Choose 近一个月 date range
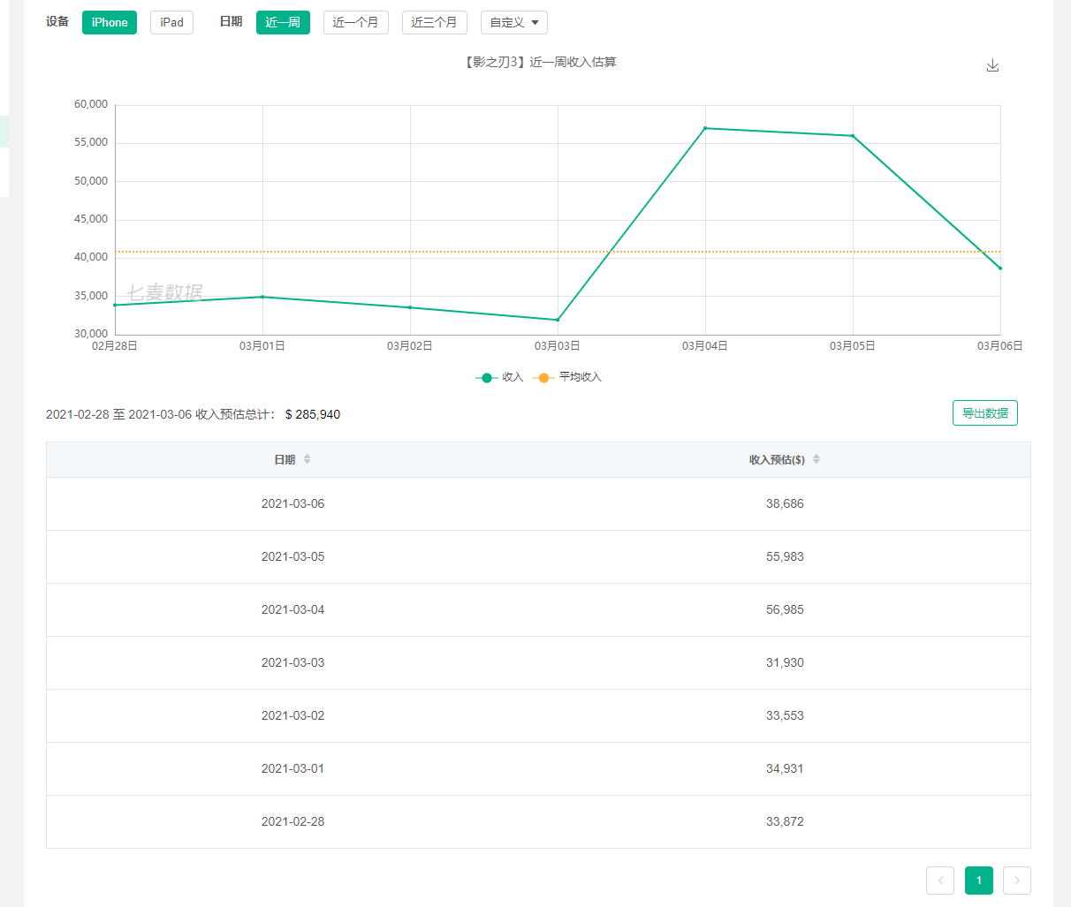 (x=355, y=22)
